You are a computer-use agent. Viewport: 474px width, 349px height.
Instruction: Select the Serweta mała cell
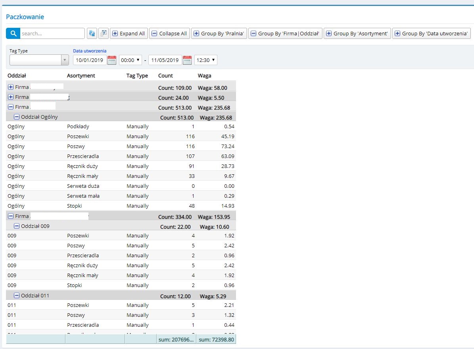[83, 196]
